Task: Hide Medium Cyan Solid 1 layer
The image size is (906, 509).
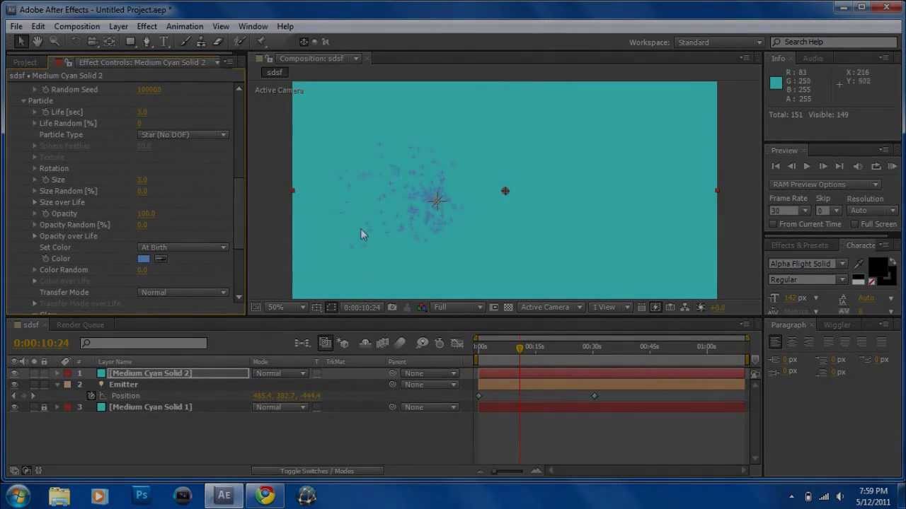Action: point(14,407)
